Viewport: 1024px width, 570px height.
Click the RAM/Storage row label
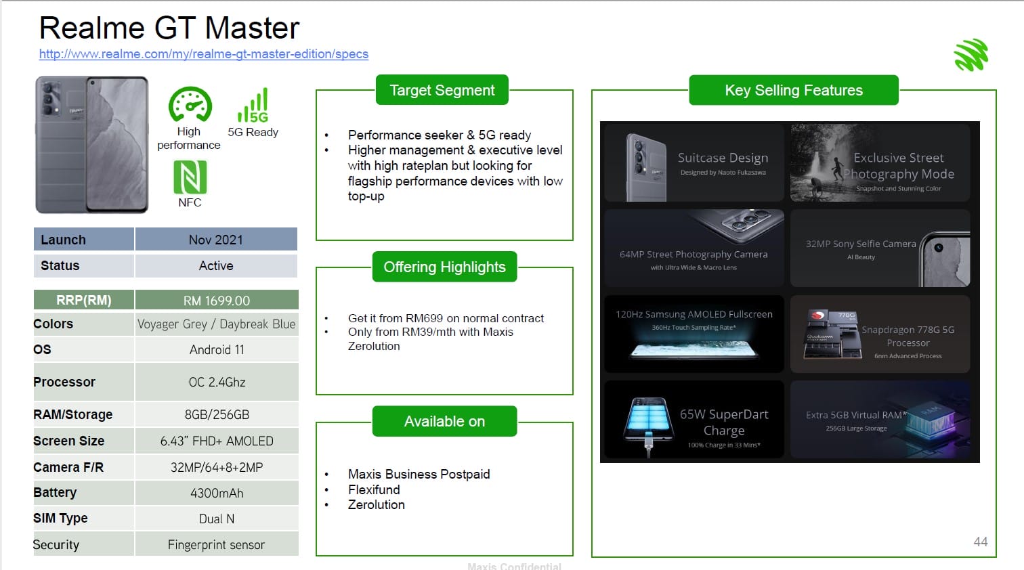point(84,414)
